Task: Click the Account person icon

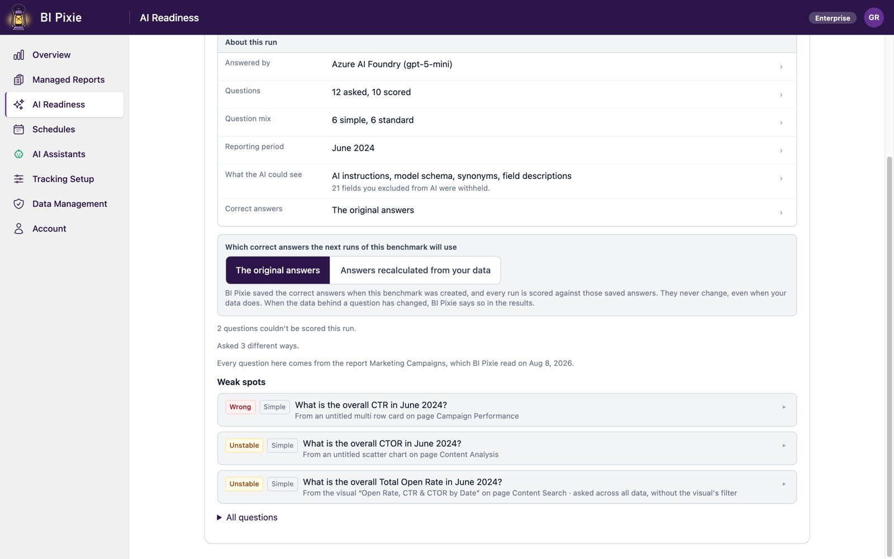Action: click(19, 229)
